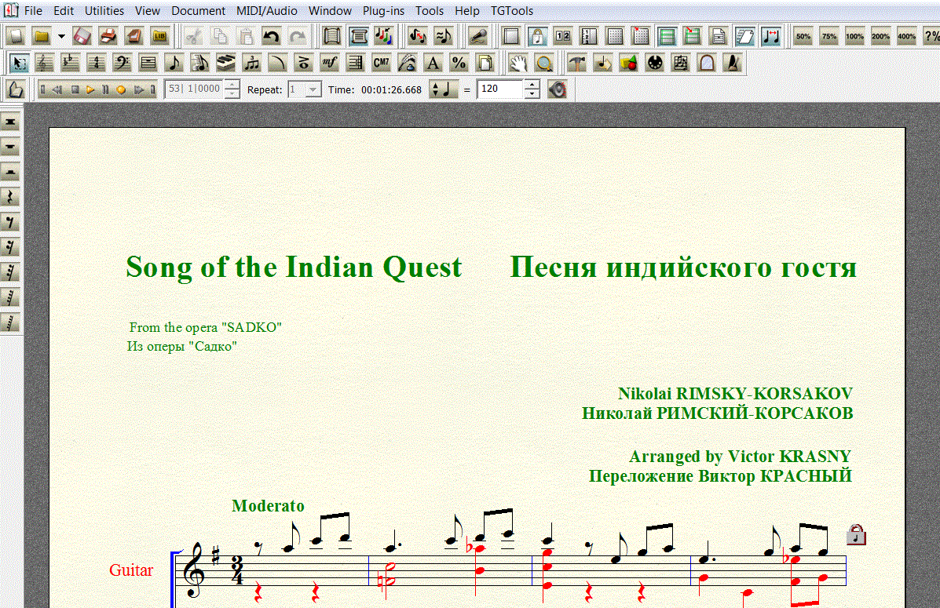The image size is (940, 608).
Task: Open the tempo note duration selector
Action: click(444, 90)
